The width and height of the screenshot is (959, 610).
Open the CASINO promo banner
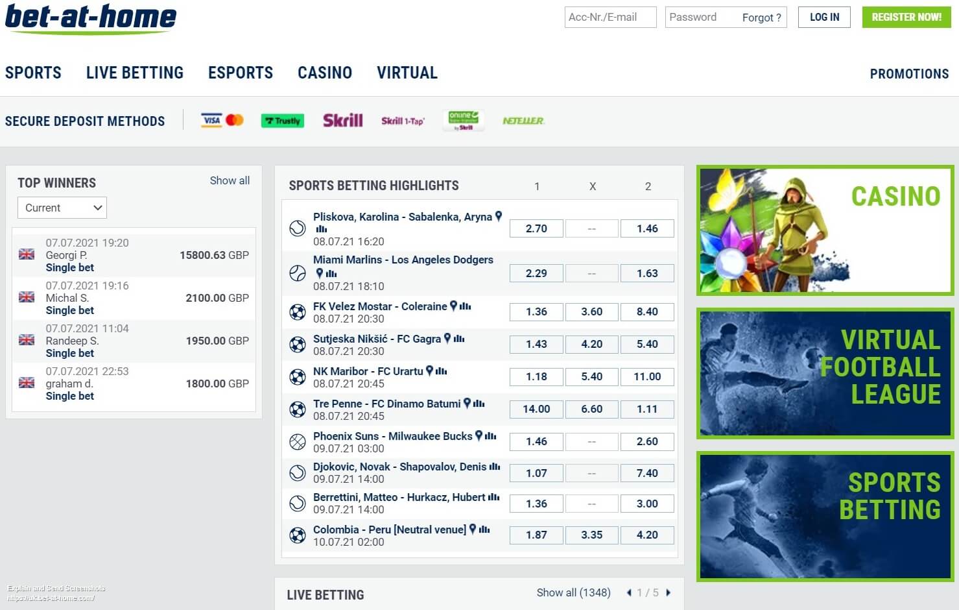[x=825, y=230]
